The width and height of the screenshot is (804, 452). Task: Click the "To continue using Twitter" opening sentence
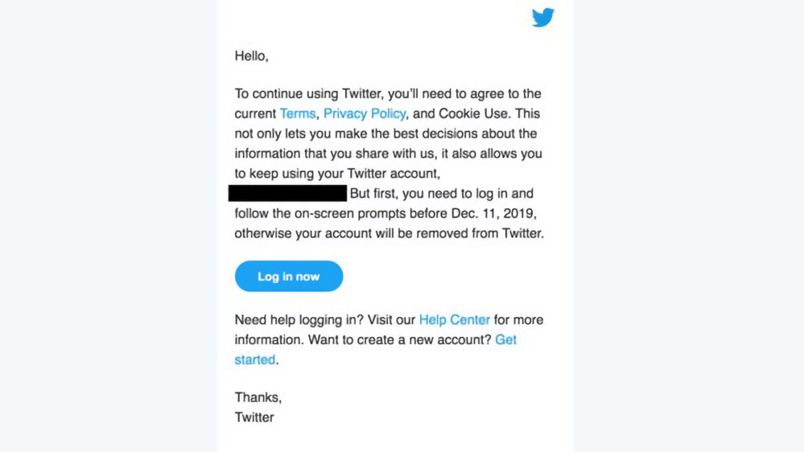pos(308,93)
